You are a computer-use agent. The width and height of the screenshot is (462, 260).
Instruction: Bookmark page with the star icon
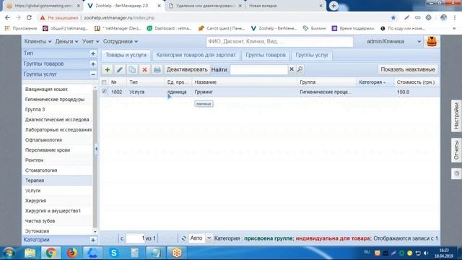393,17
